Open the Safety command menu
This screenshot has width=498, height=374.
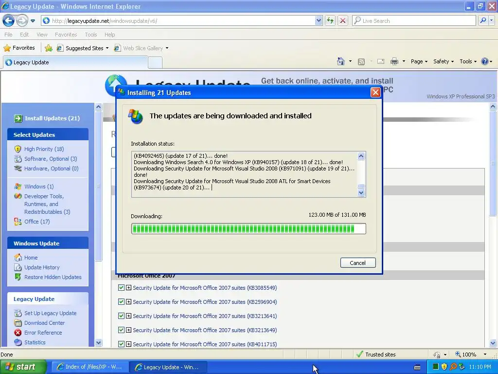pyautogui.click(x=444, y=61)
